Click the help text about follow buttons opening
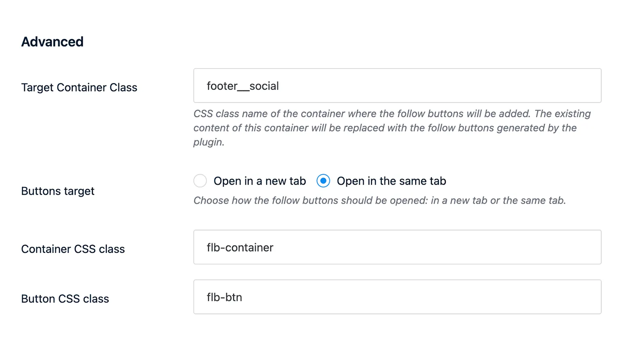 [379, 200]
